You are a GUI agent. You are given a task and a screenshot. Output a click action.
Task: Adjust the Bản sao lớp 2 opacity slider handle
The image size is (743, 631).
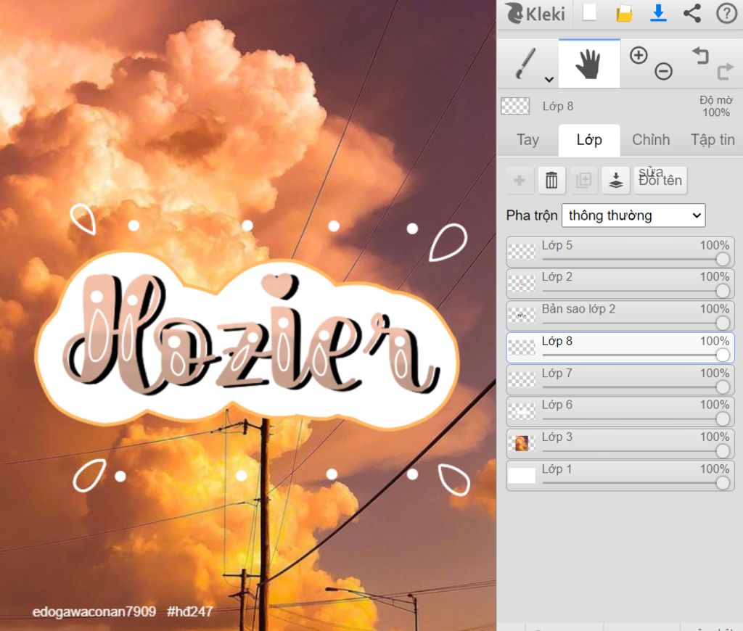[x=723, y=323]
